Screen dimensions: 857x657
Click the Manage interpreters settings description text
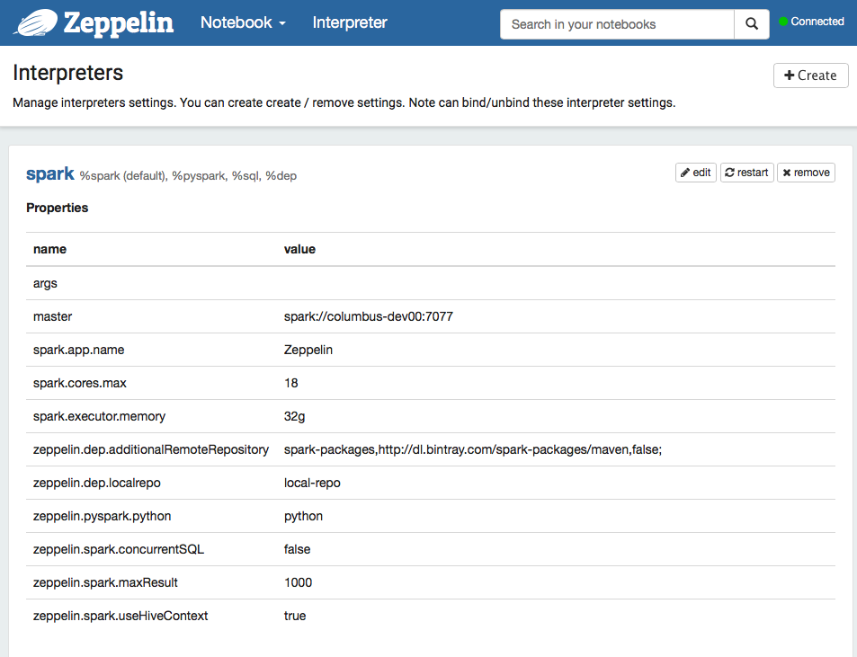(344, 103)
